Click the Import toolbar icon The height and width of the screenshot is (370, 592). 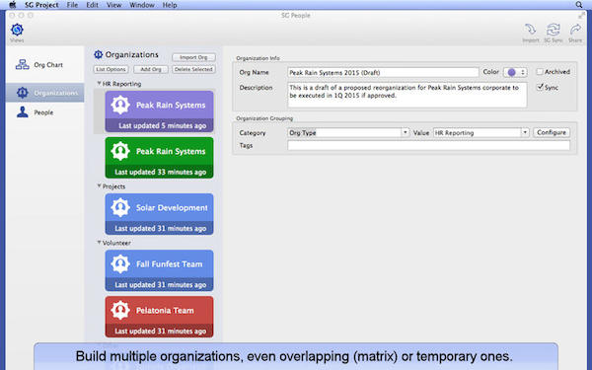coord(531,30)
